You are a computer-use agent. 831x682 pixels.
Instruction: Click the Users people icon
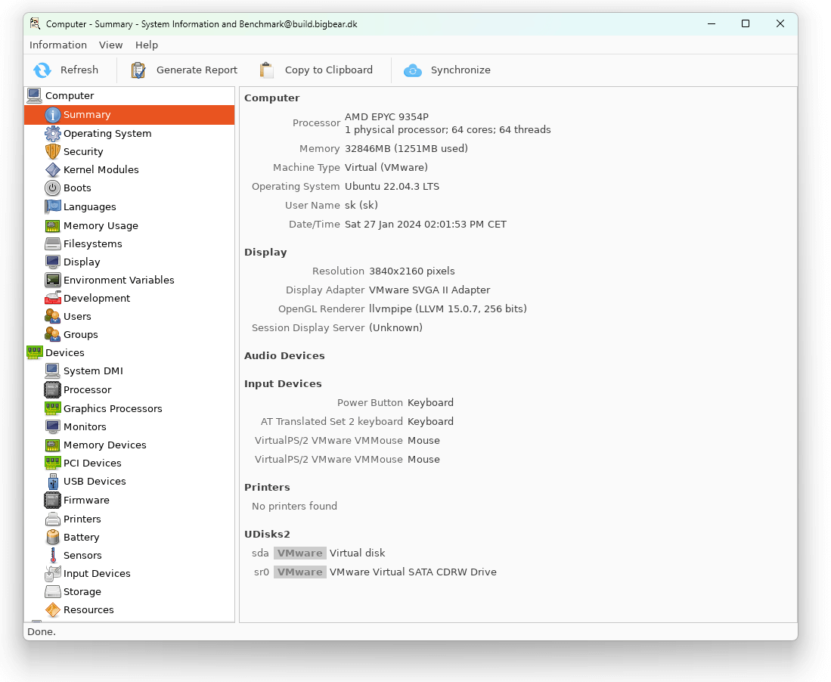(52, 316)
